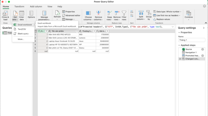Open query Properties in ribbon

click(69, 12)
